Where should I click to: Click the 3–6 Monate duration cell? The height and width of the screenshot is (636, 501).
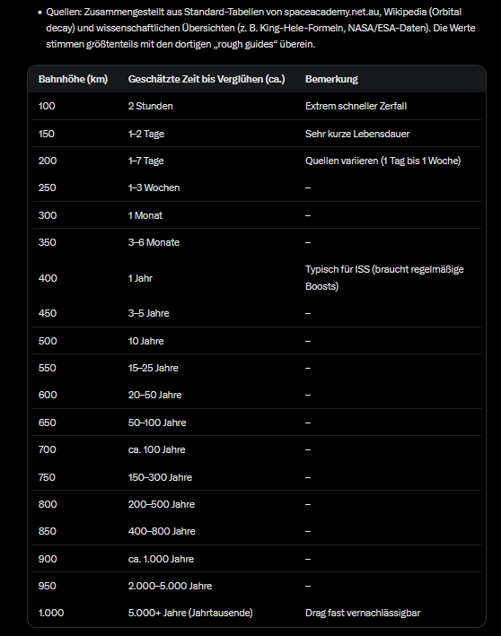[154, 242]
